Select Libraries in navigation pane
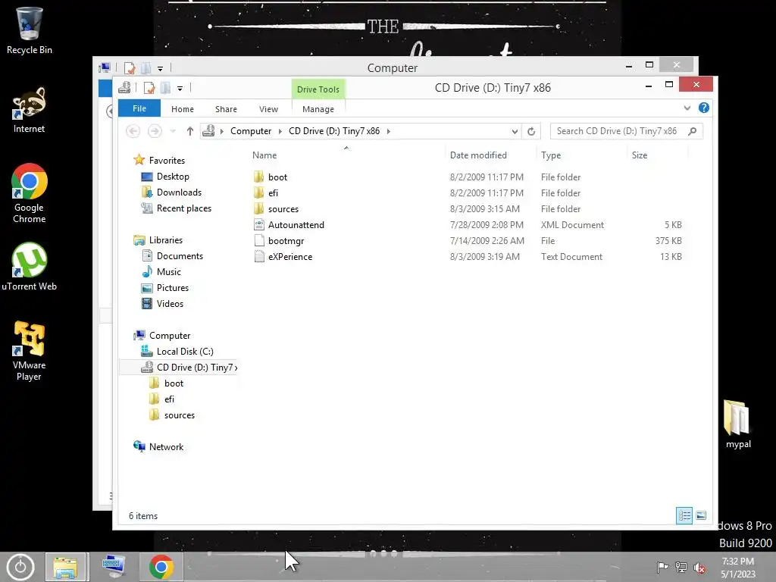The width and height of the screenshot is (776, 582). pos(165,240)
